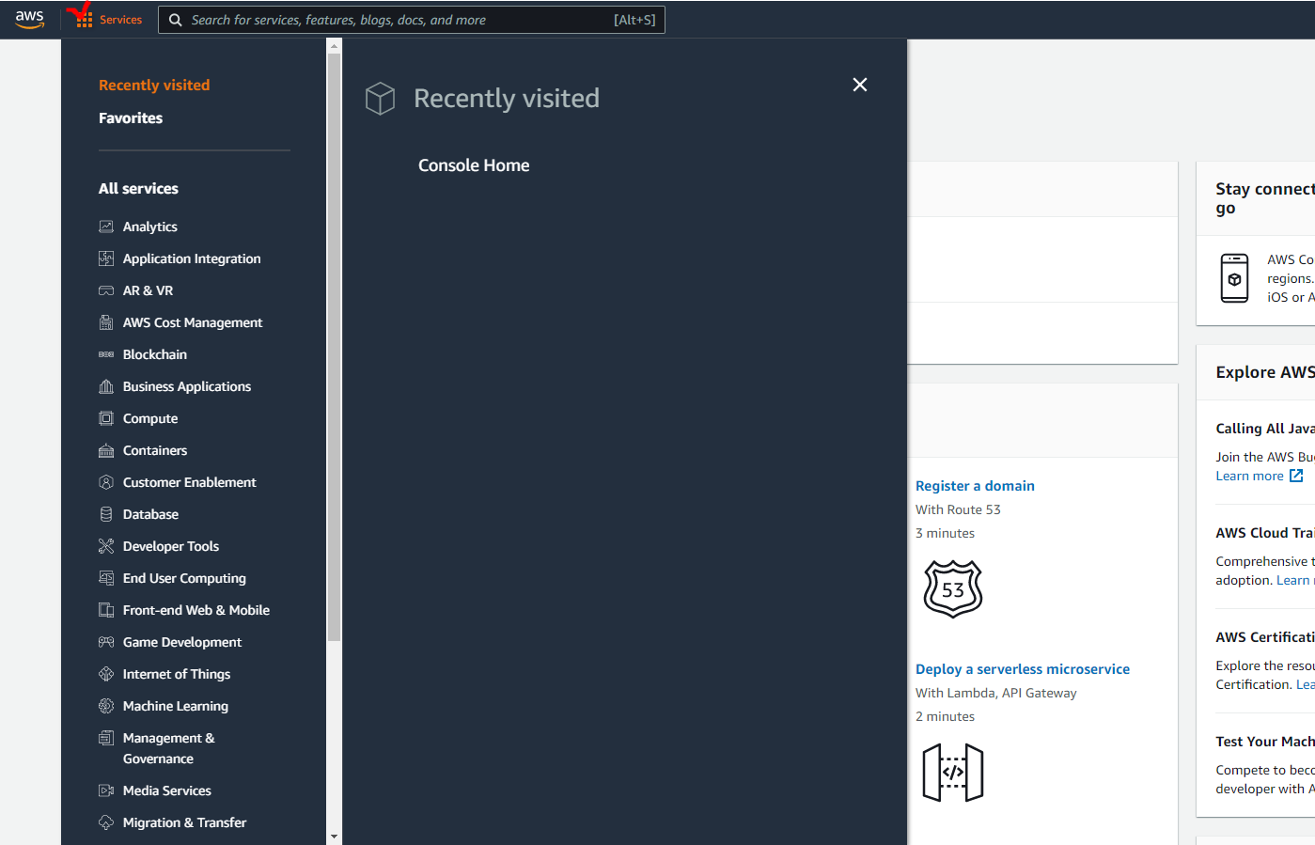Click the Blockchain category icon

[x=106, y=354]
